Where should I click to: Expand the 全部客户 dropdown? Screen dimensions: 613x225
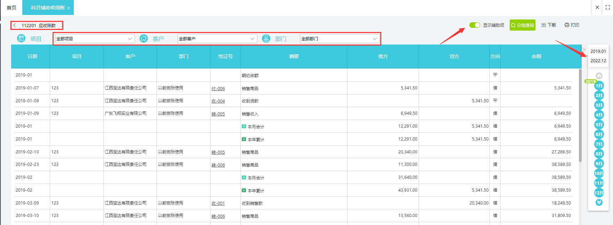217,39
